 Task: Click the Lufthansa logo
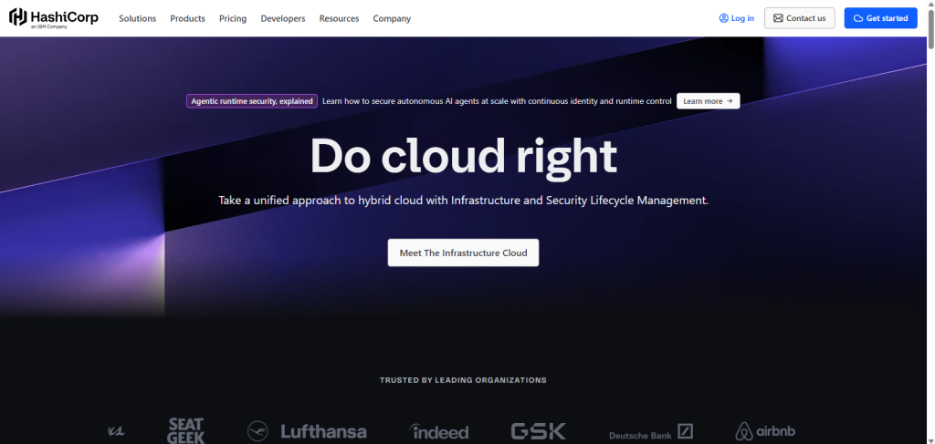307,431
